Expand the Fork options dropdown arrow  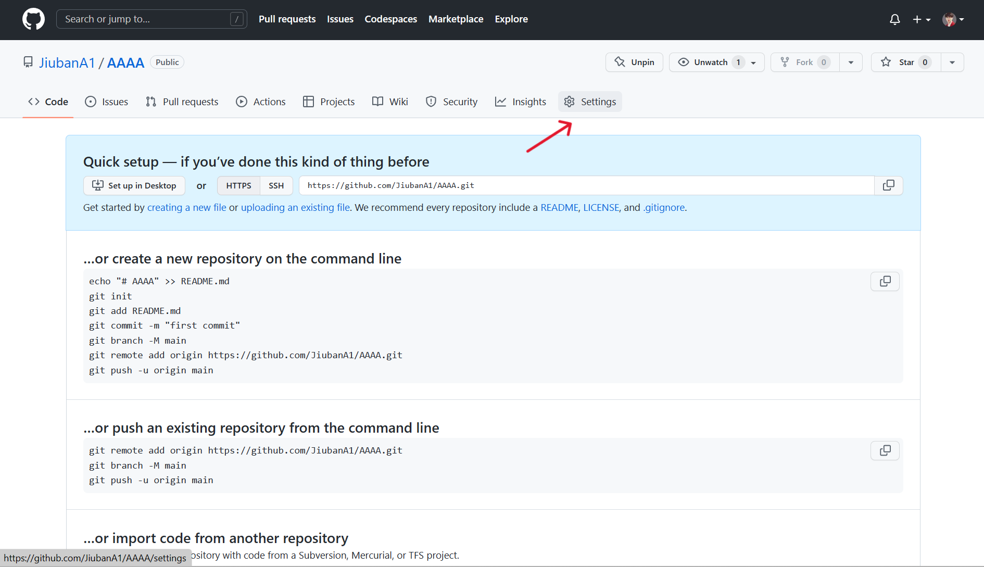[x=851, y=62]
